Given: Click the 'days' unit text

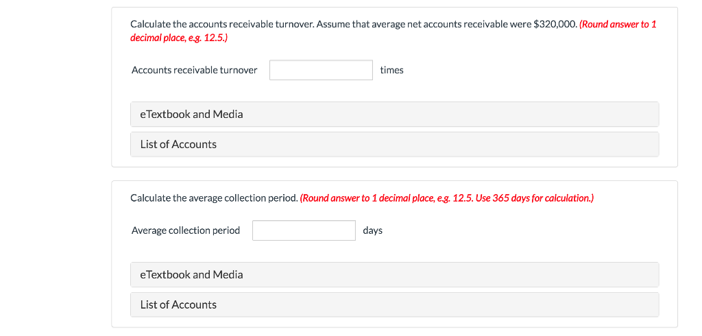Looking at the screenshot, I should pos(372,230).
